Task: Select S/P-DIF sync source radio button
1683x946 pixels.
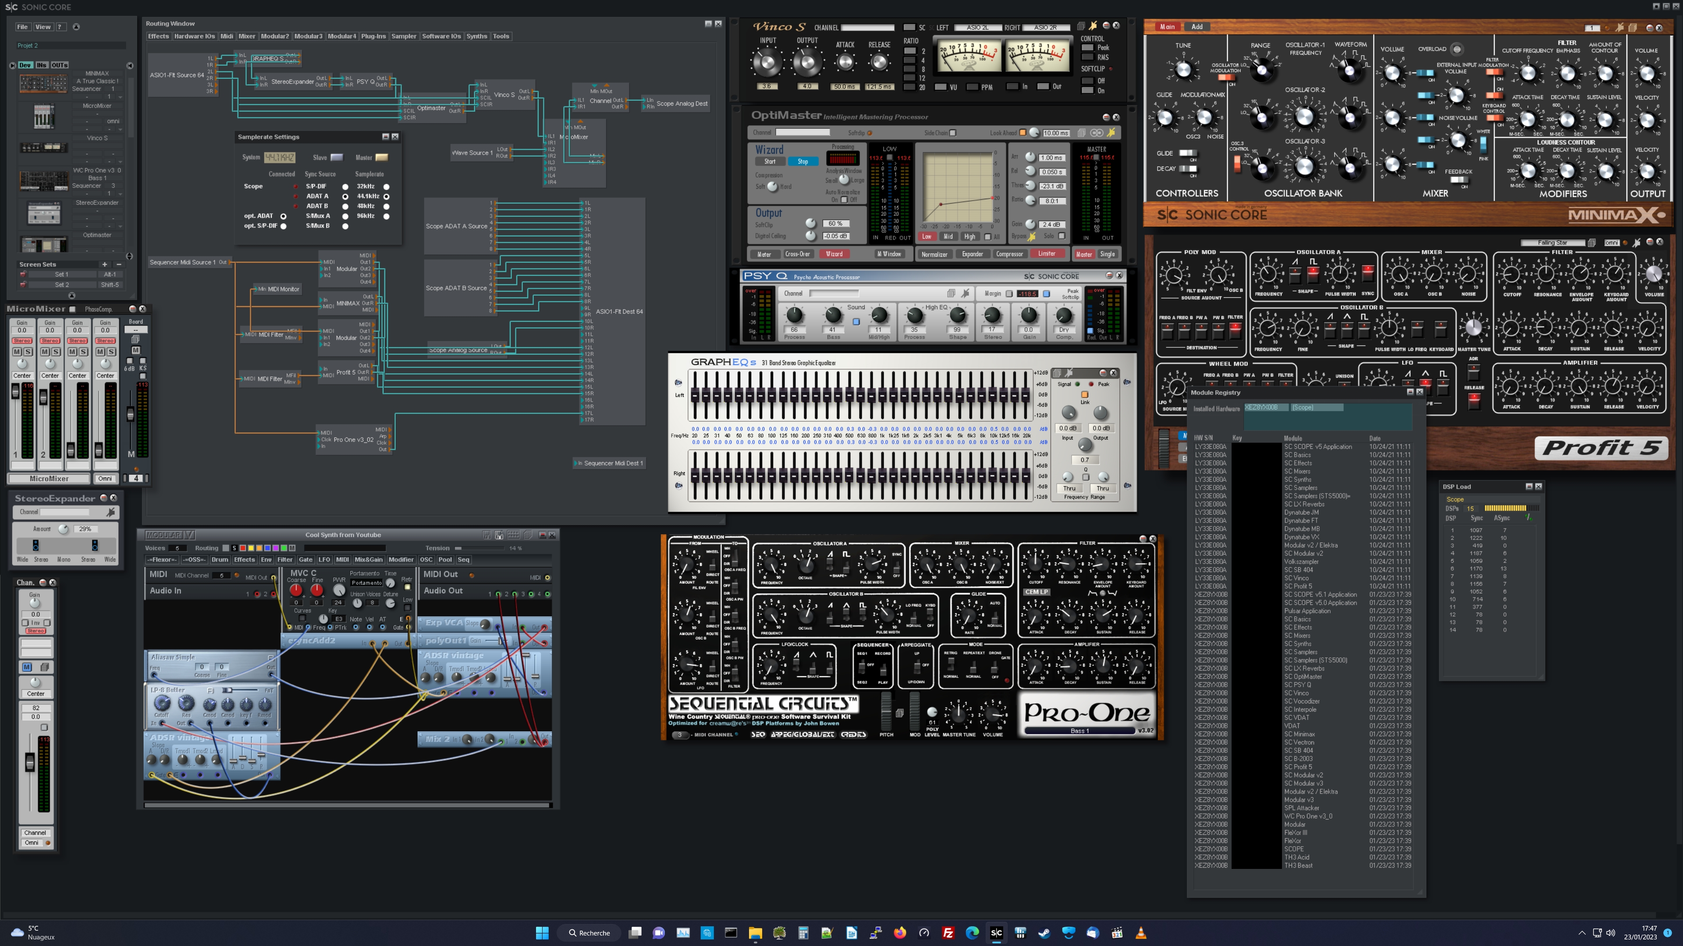Action: 346,187
